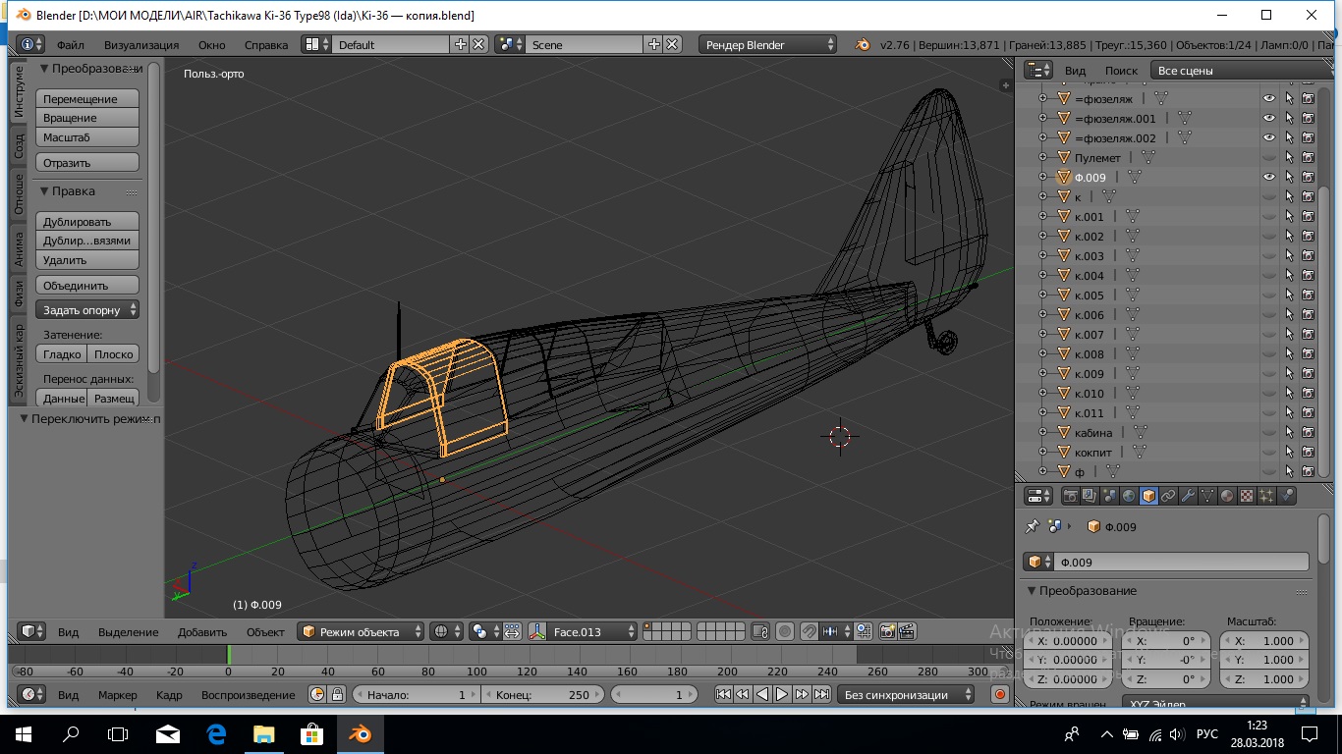Hide the Ф.009 object via eye icon
Image resolution: width=1342 pixels, height=754 pixels.
pos(1269,178)
